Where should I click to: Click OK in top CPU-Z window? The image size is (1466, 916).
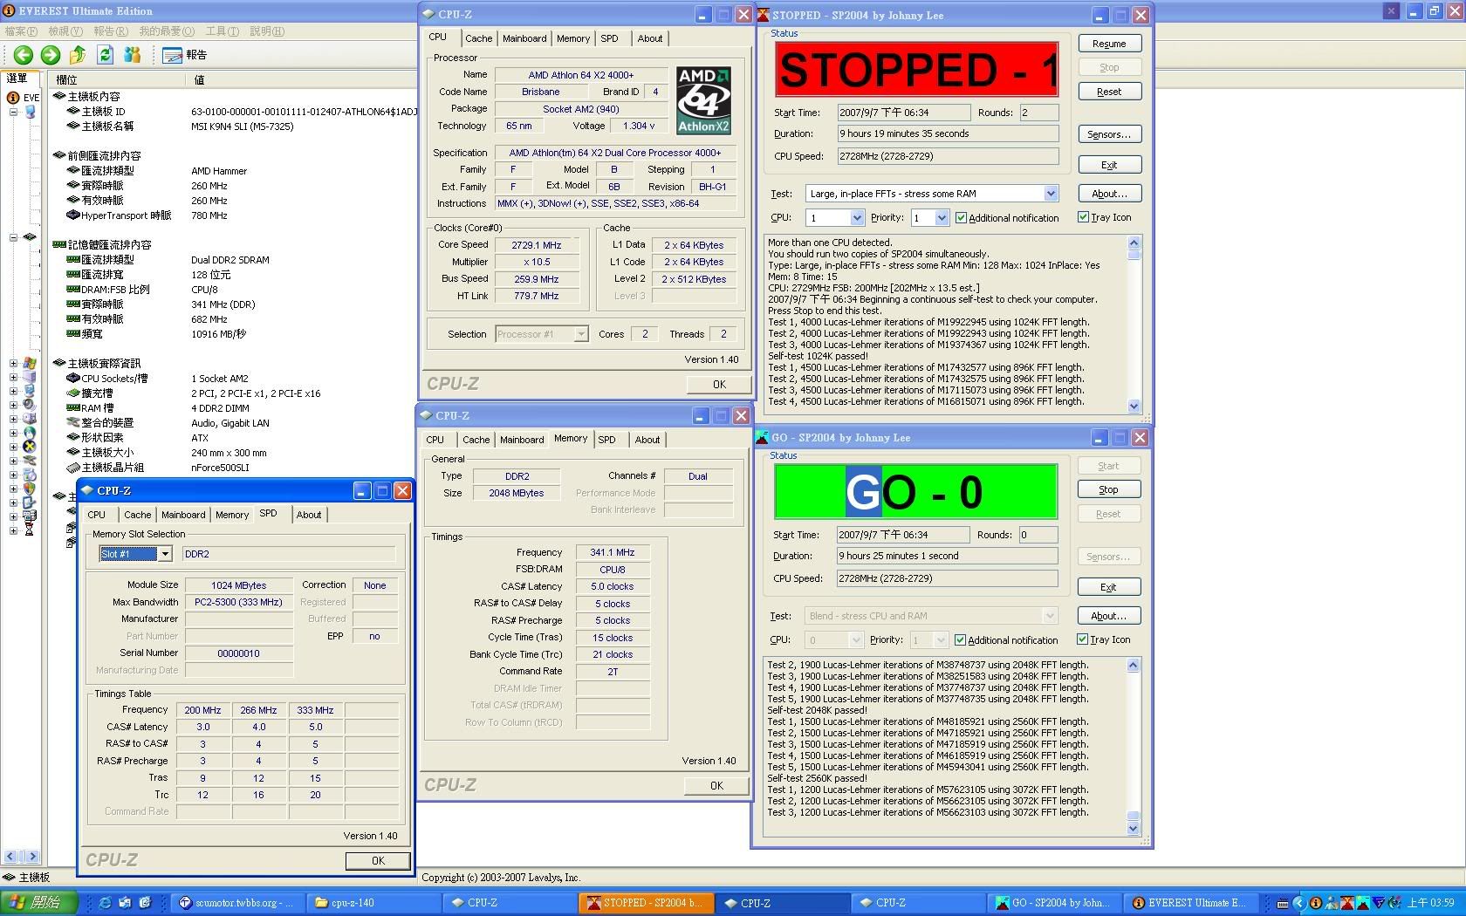click(719, 385)
